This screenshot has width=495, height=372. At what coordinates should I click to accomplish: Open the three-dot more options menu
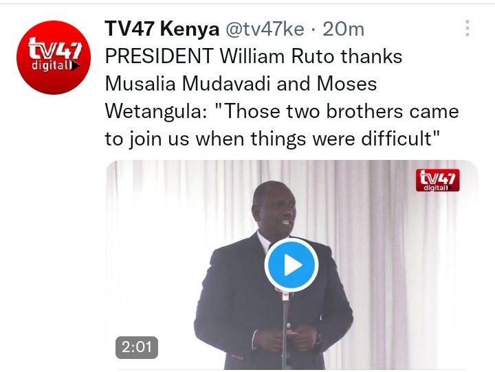coord(467,28)
